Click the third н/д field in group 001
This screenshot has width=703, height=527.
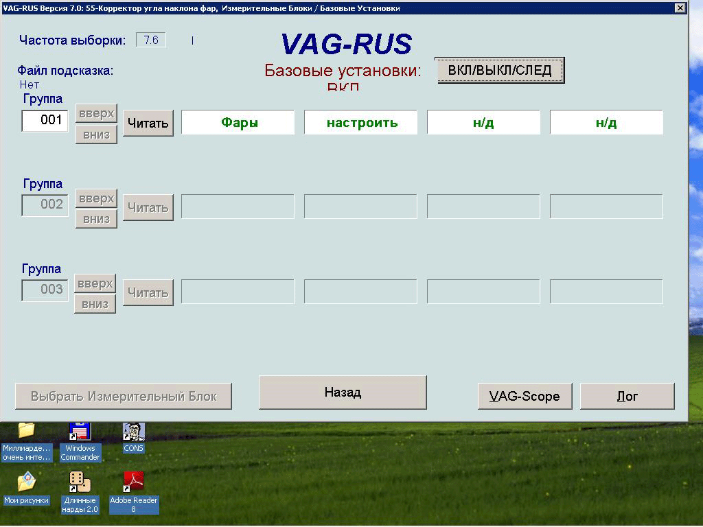pos(483,123)
